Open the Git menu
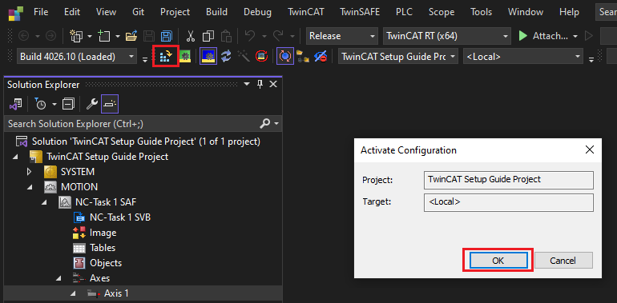The height and width of the screenshot is (303, 617). [138, 12]
